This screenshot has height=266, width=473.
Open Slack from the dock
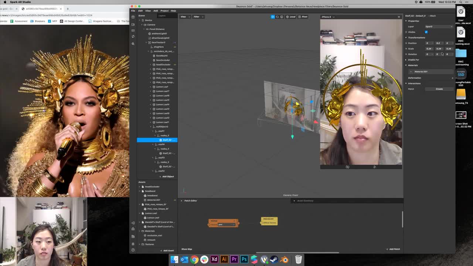(204, 259)
